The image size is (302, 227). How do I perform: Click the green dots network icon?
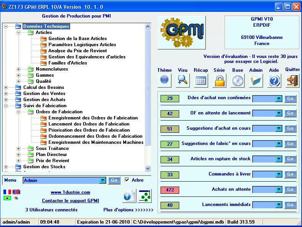click(145, 196)
